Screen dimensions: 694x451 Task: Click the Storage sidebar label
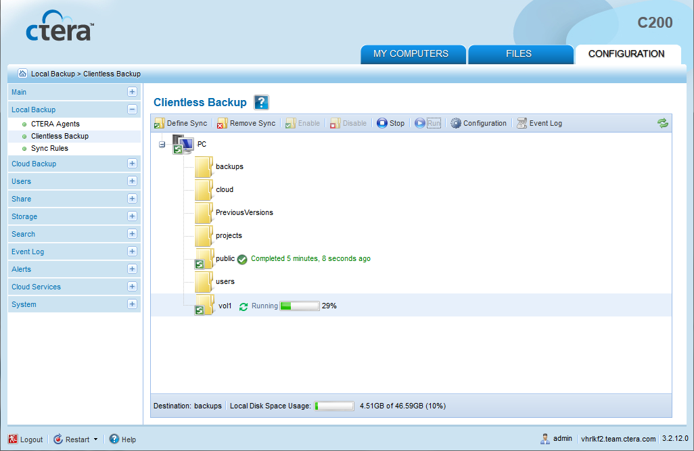coord(24,216)
